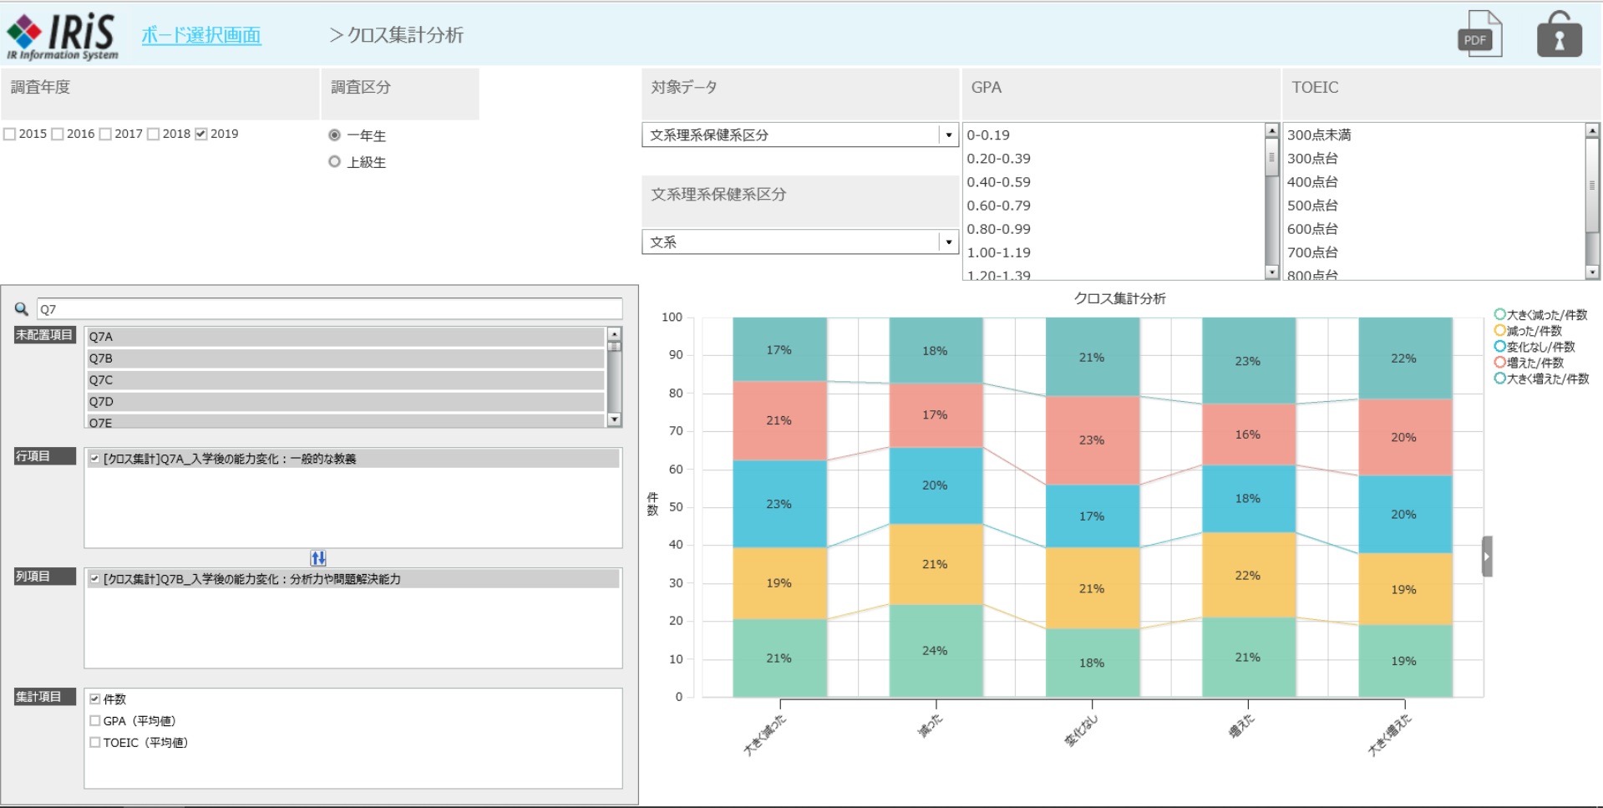Open the 対象データ dropdown
The height and width of the screenshot is (808, 1603).
tap(948, 135)
